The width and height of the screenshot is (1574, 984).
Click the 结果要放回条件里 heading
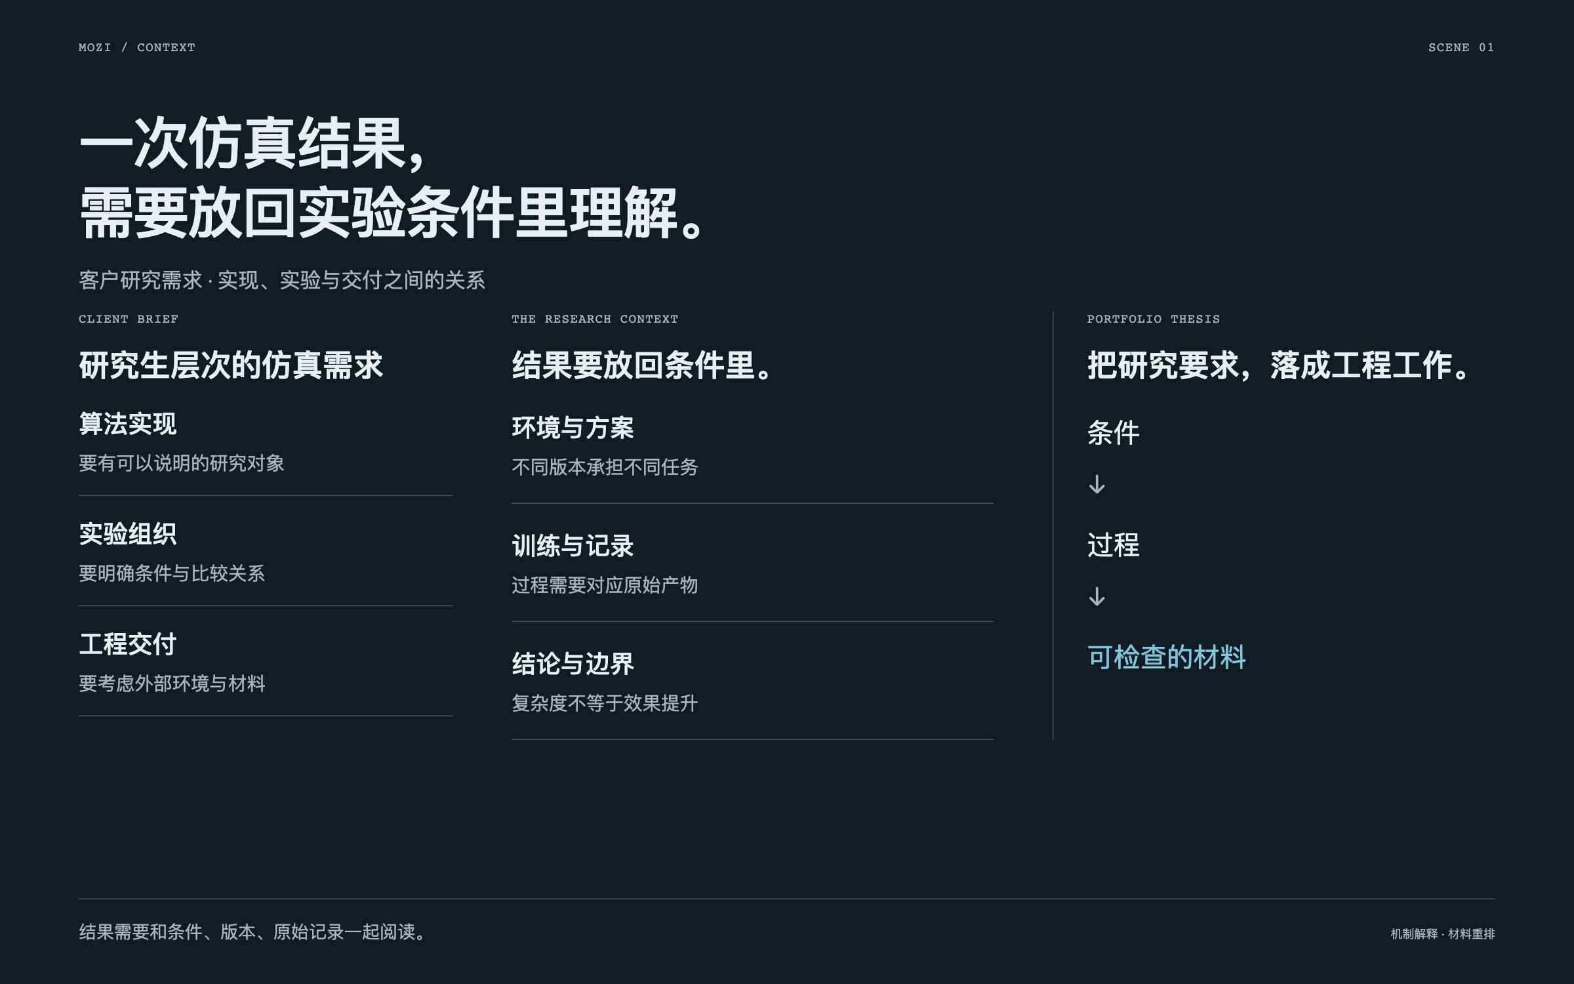click(x=641, y=365)
